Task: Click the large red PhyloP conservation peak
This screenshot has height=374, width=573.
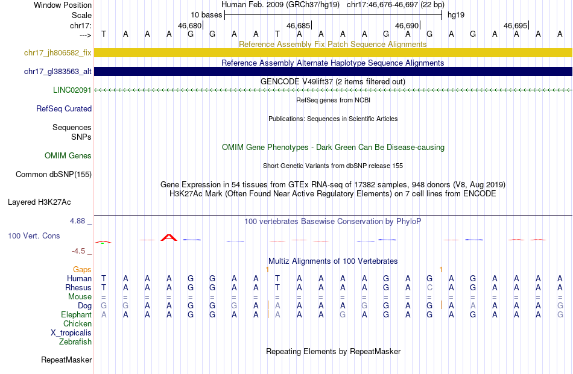Action: point(169,237)
